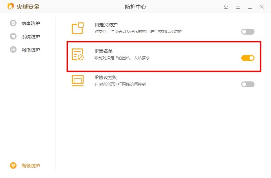Screen dimensions: 271x178
Task: Click description 对文件、注册表以及程序的执行进行控制以及防护
Action: click(138, 32)
